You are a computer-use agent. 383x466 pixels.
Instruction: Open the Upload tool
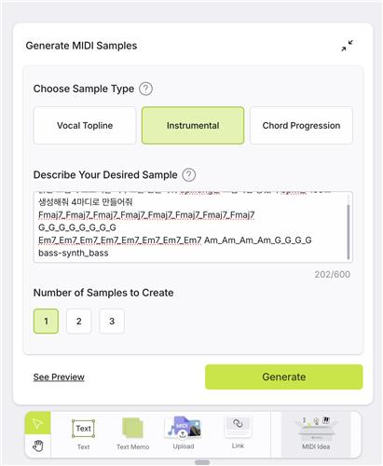click(x=184, y=434)
